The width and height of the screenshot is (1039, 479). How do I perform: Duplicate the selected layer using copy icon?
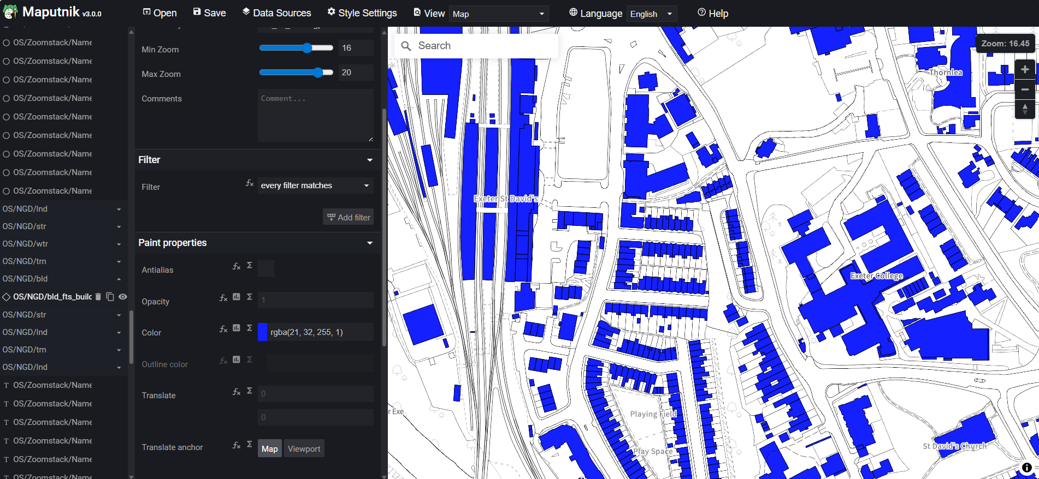click(x=110, y=297)
